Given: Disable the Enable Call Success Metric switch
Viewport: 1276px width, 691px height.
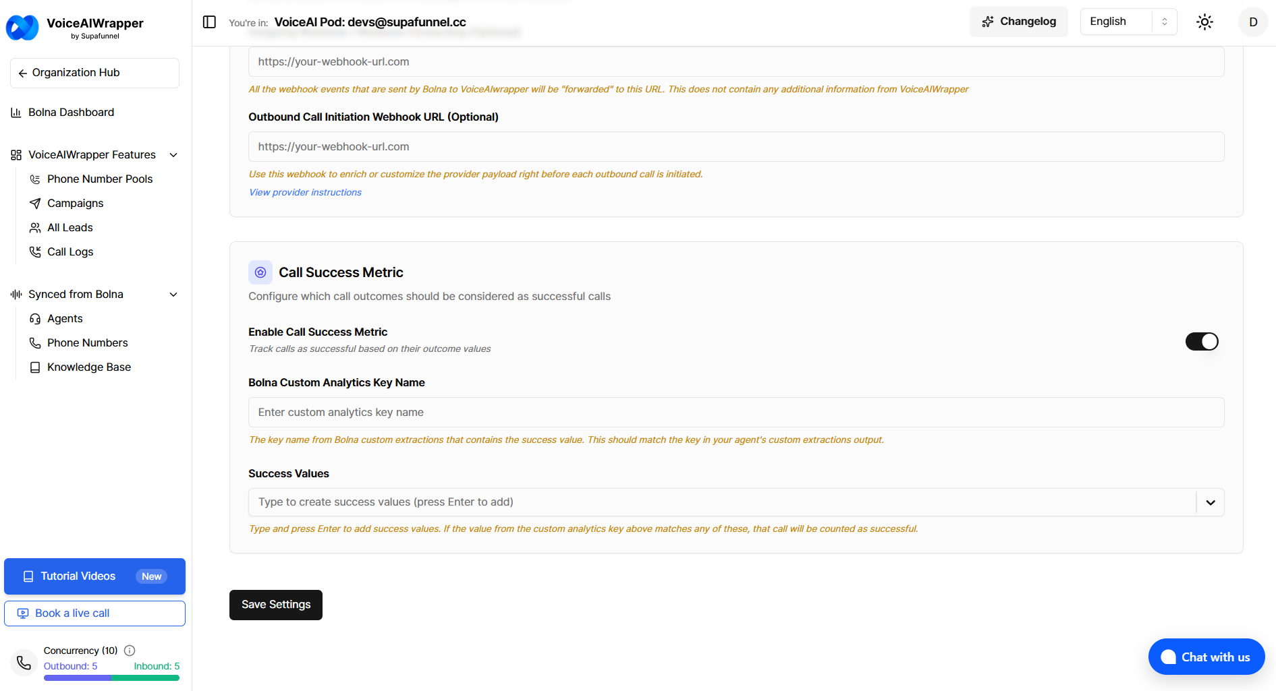Looking at the screenshot, I should pyautogui.click(x=1201, y=342).
